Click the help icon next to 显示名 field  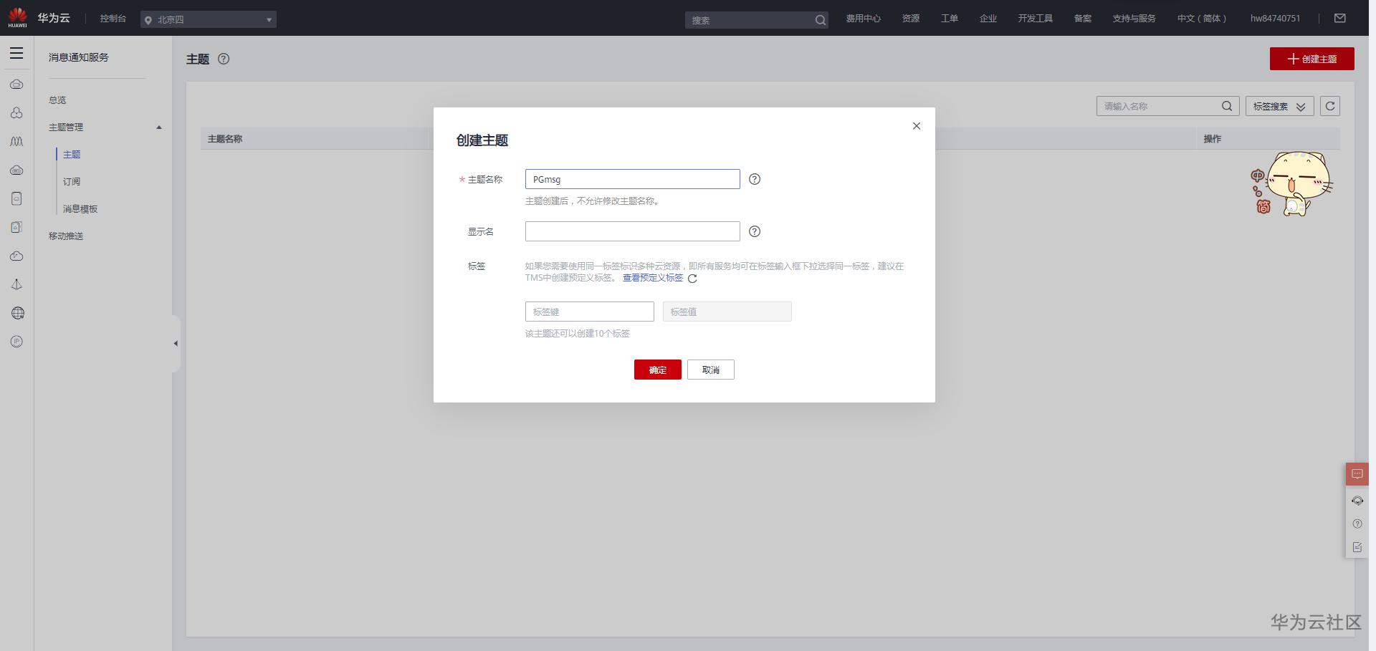[755, 231]
